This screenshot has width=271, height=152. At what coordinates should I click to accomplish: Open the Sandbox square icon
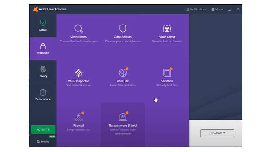pos(167,73)
